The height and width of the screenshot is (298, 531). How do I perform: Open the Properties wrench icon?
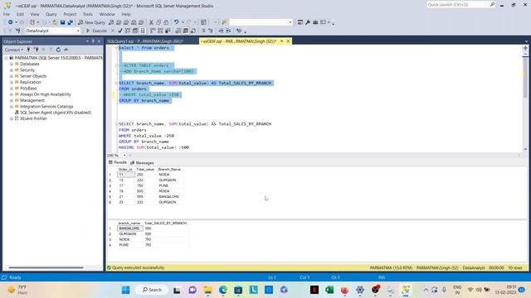point(308,22)
